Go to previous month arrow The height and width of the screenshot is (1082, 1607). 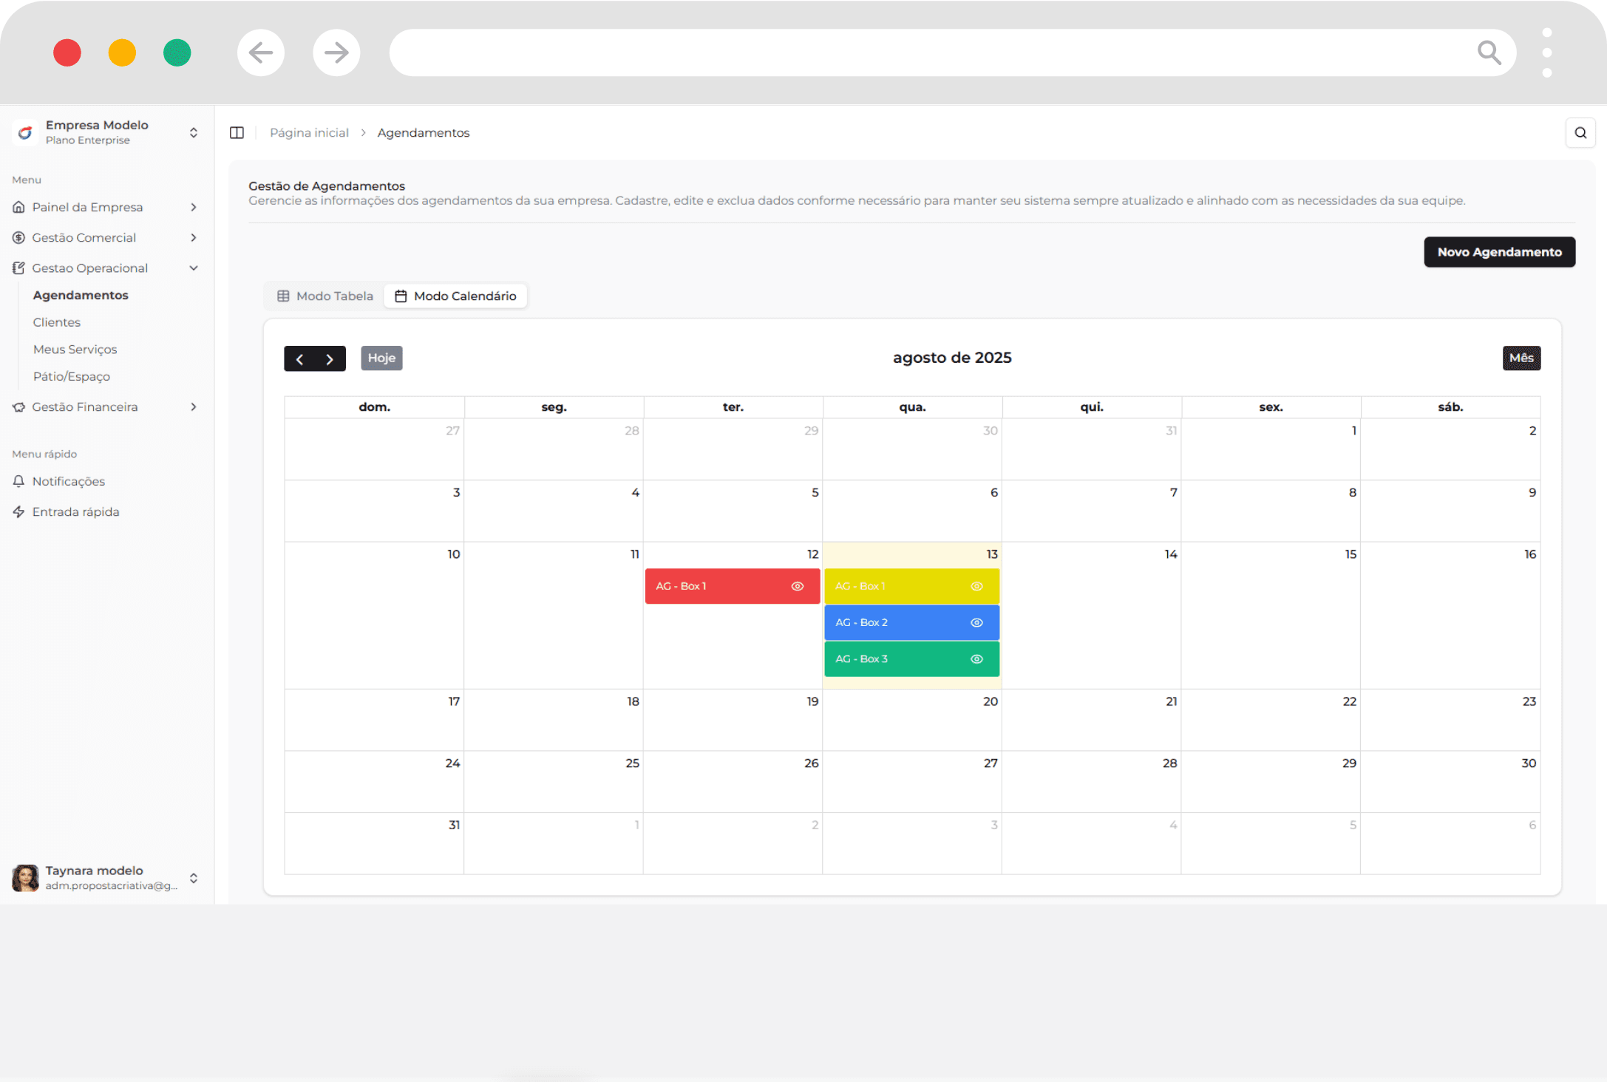coord(299,359)
